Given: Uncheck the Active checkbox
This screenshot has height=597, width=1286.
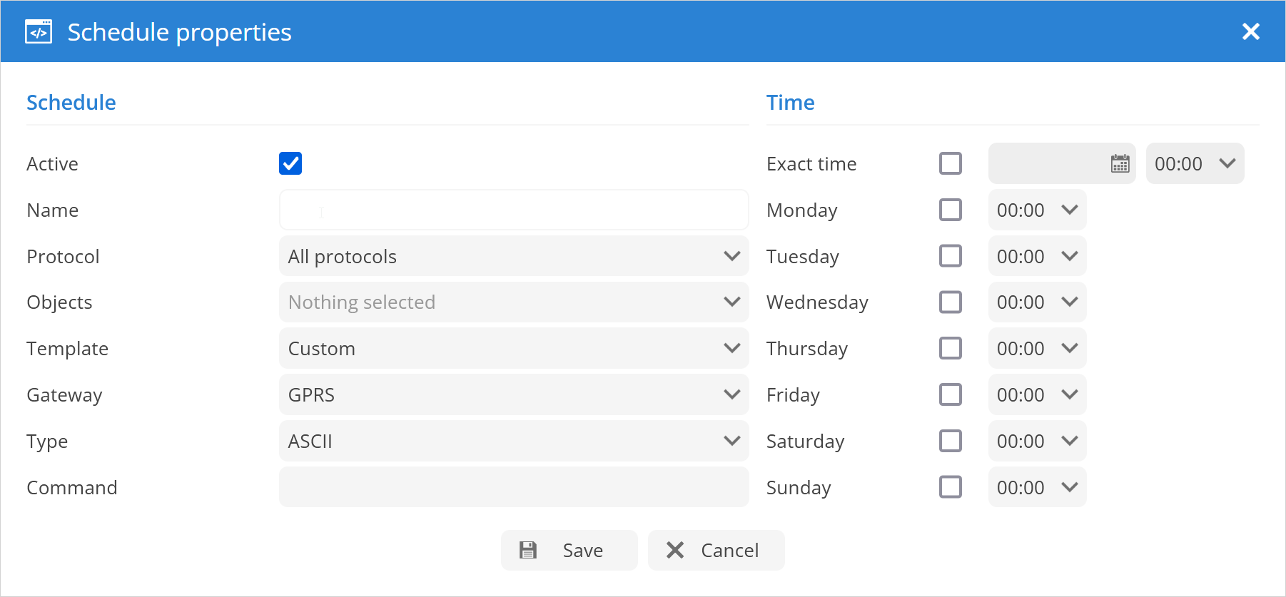Looking at the screenshot, I should point(290,163).
